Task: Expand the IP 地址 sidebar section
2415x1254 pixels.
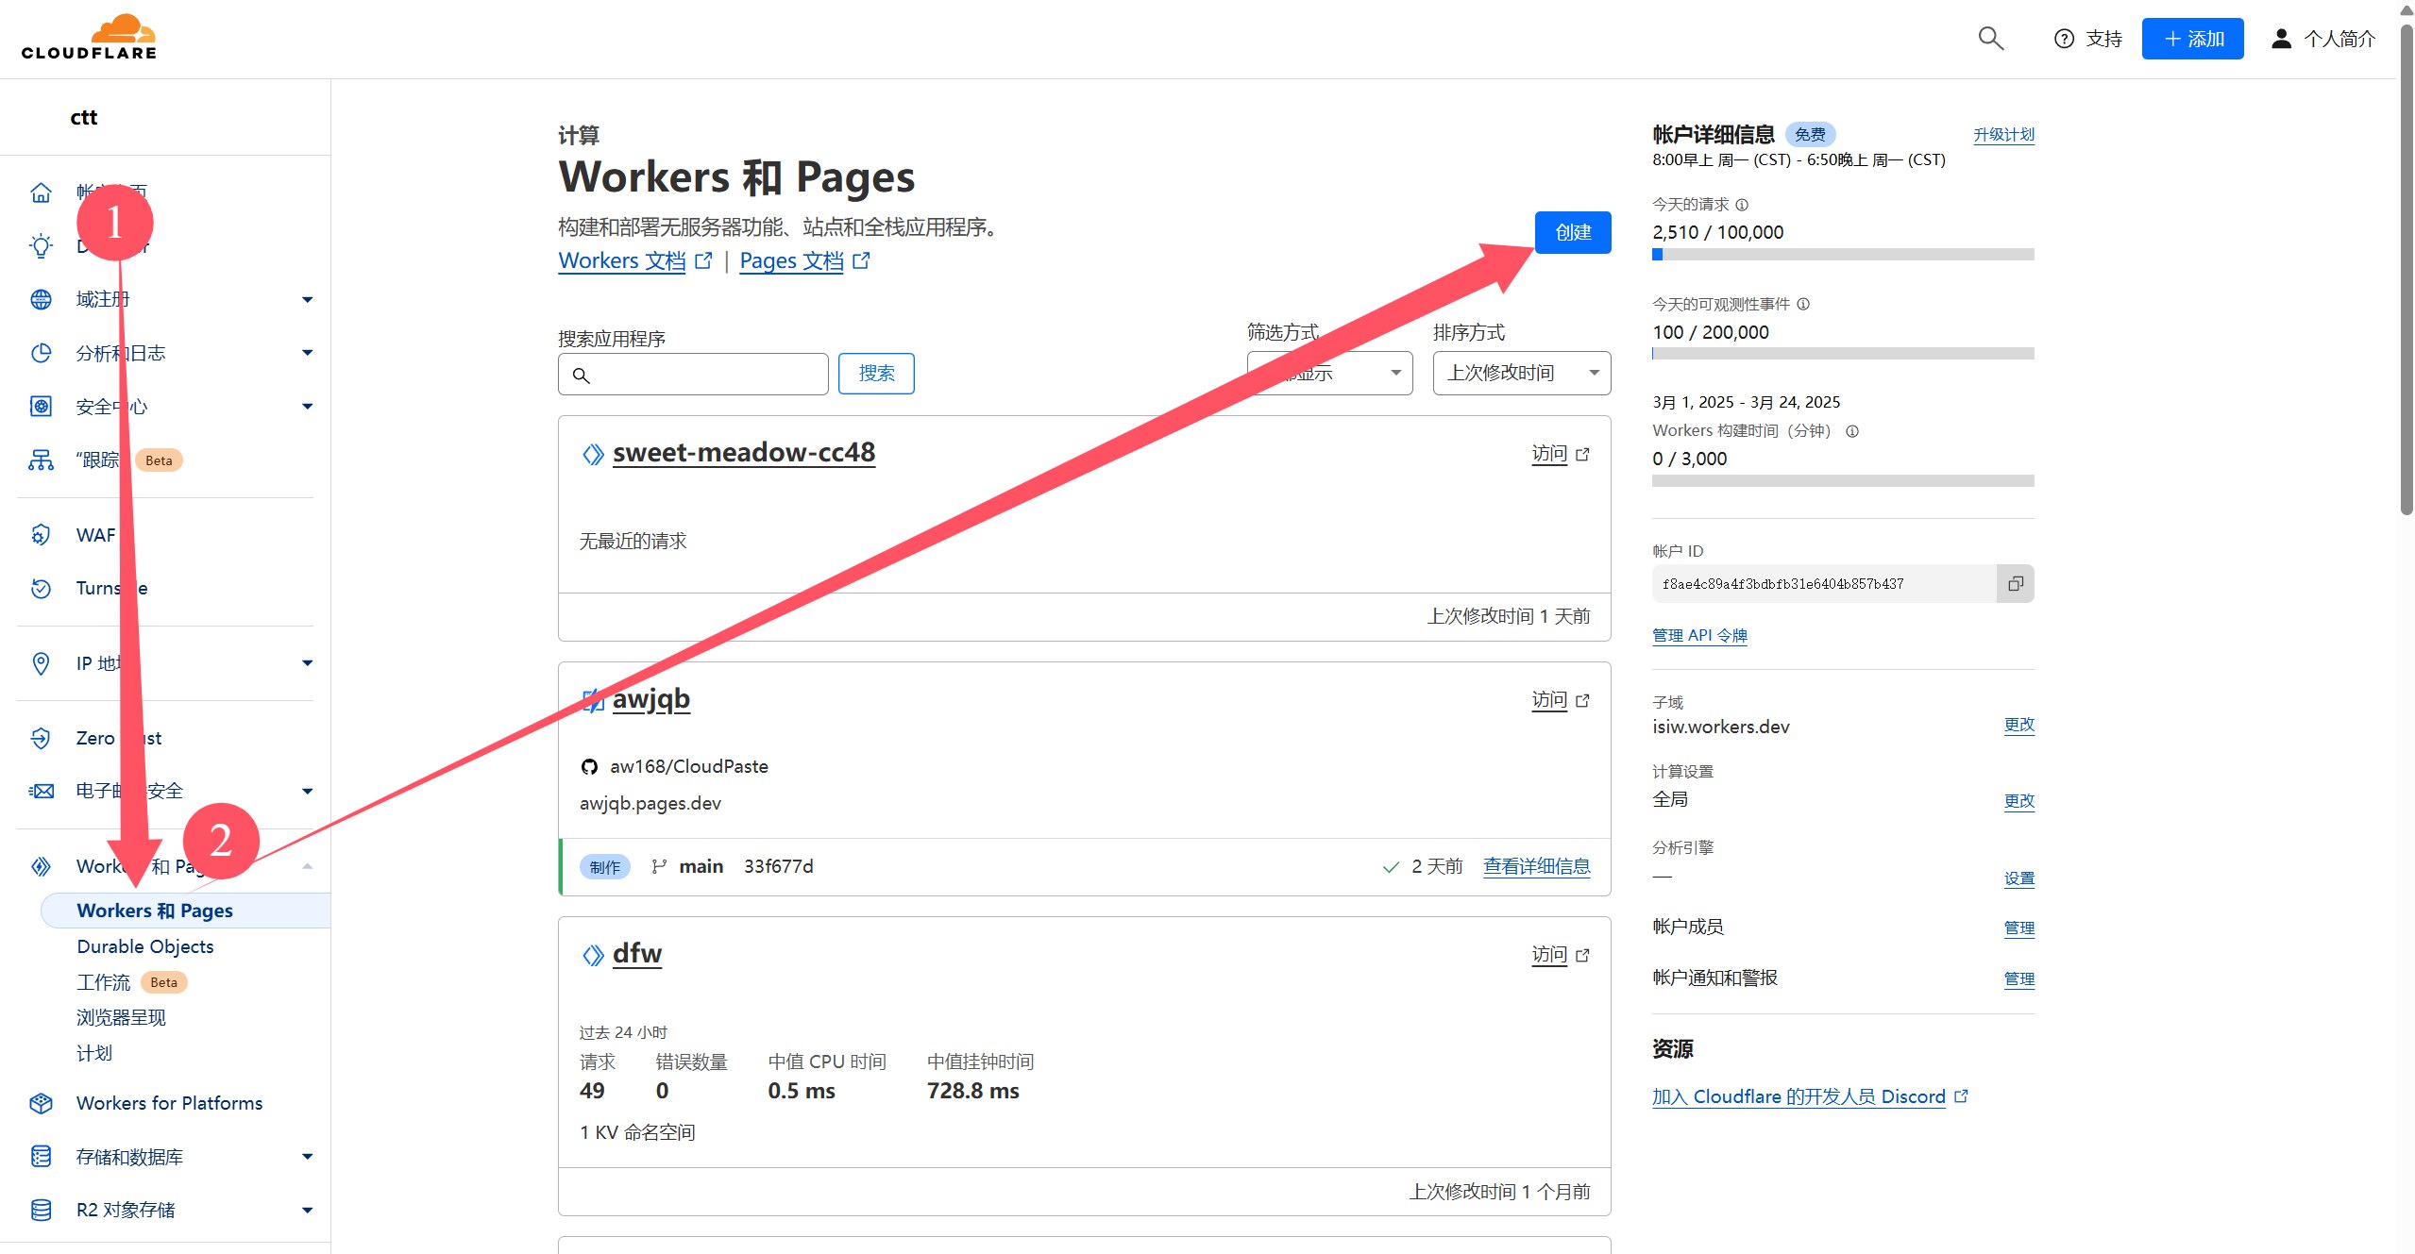Action: 307,663
